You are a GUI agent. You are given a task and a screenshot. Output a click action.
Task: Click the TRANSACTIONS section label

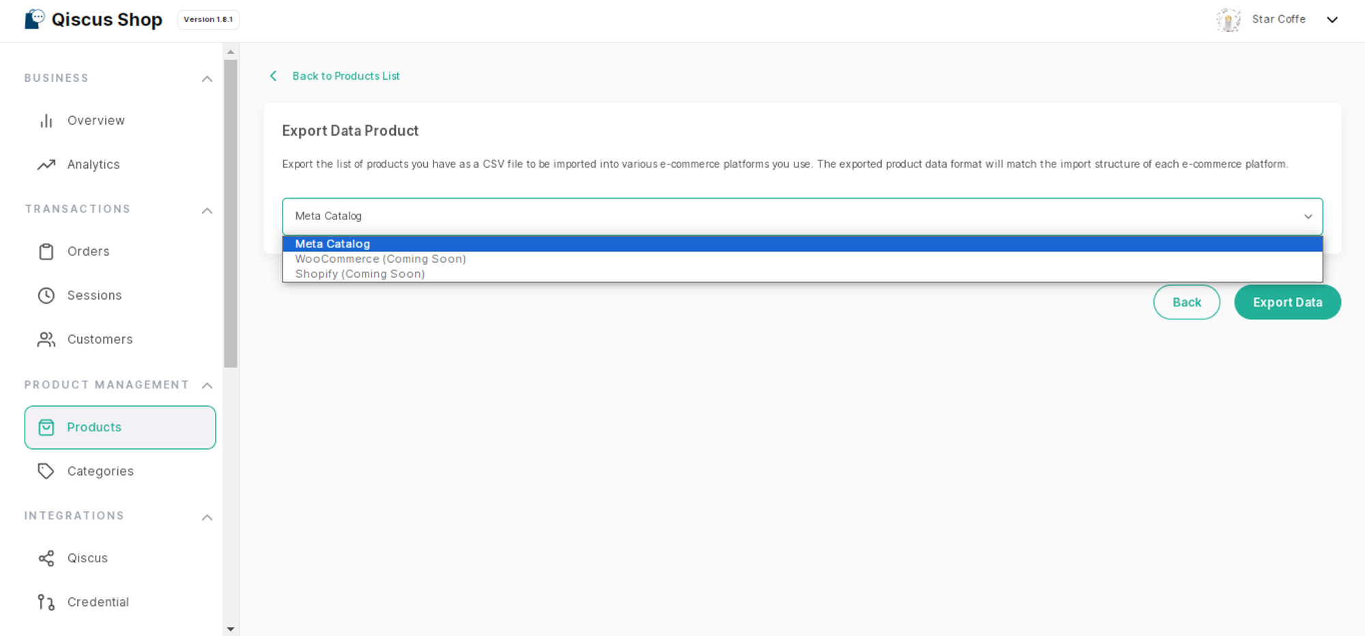(78, 209)
